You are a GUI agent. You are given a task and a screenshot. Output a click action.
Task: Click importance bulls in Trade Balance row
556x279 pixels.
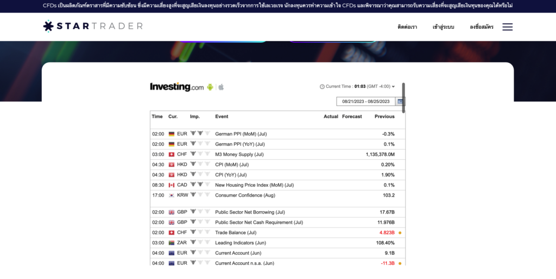[x=200, y=232]
